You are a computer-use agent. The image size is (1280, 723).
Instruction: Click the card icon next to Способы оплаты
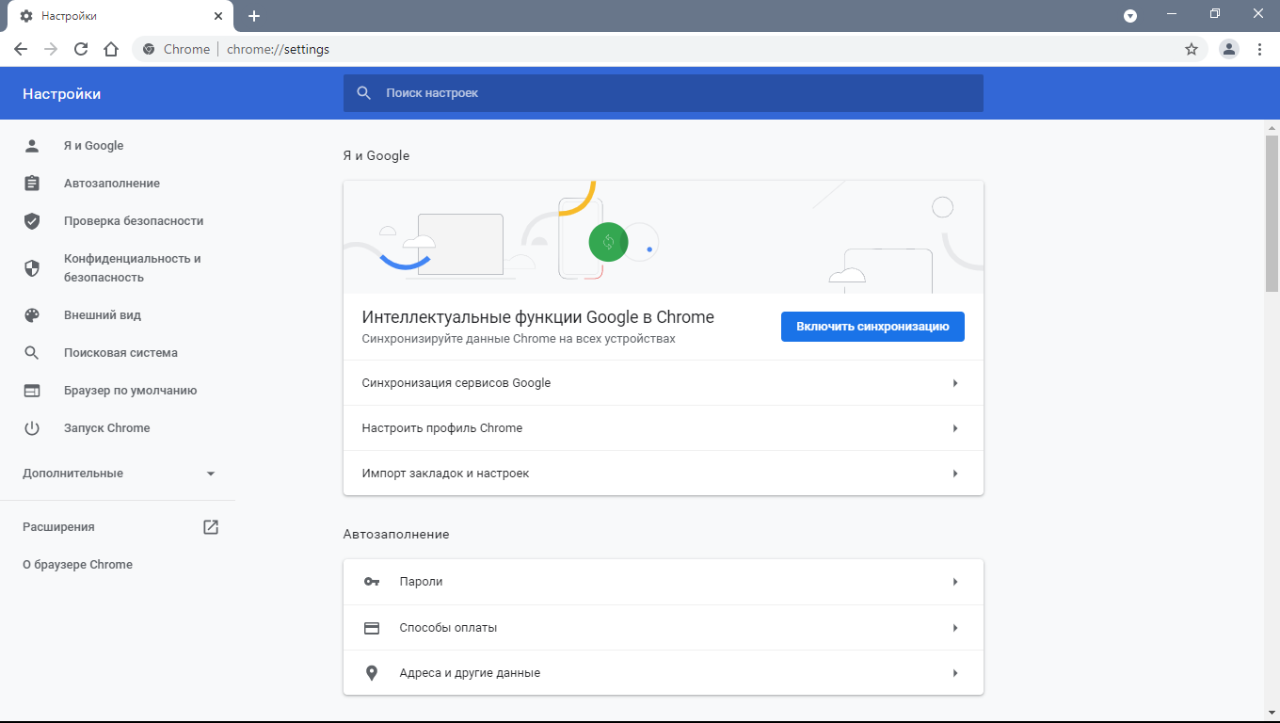pos(372,628)
